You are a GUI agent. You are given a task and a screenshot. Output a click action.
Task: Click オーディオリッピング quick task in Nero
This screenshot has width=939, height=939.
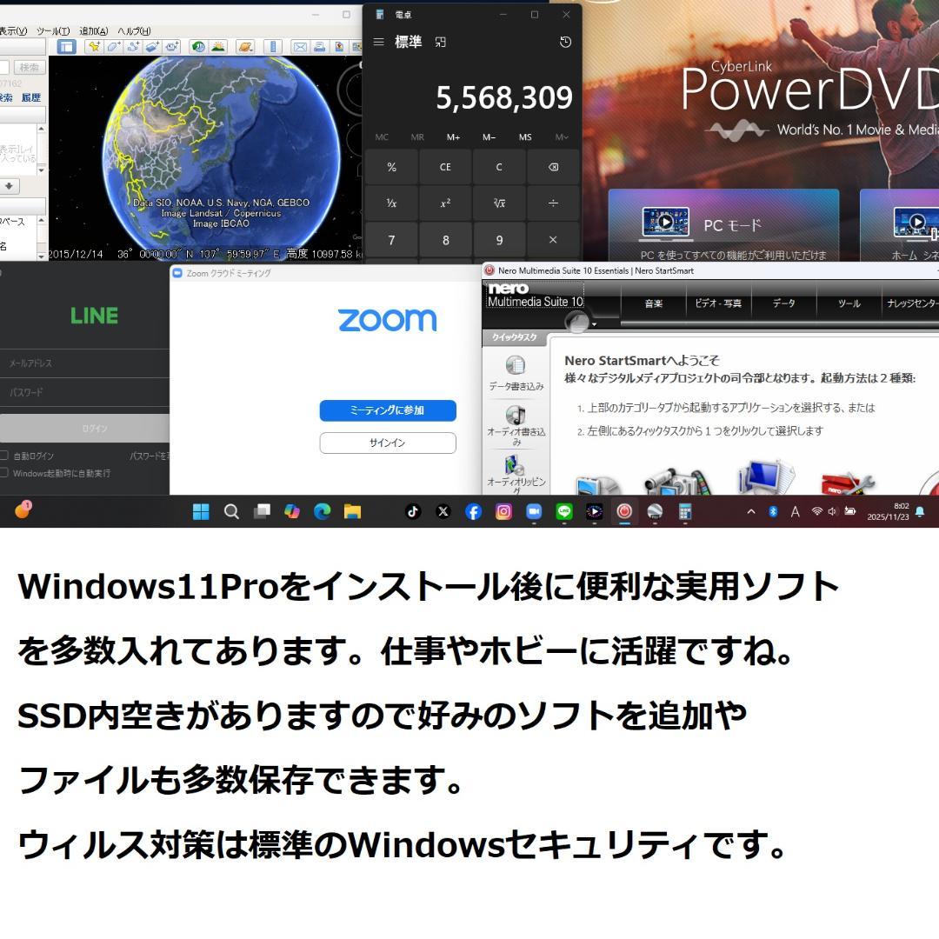pos(516,475)
